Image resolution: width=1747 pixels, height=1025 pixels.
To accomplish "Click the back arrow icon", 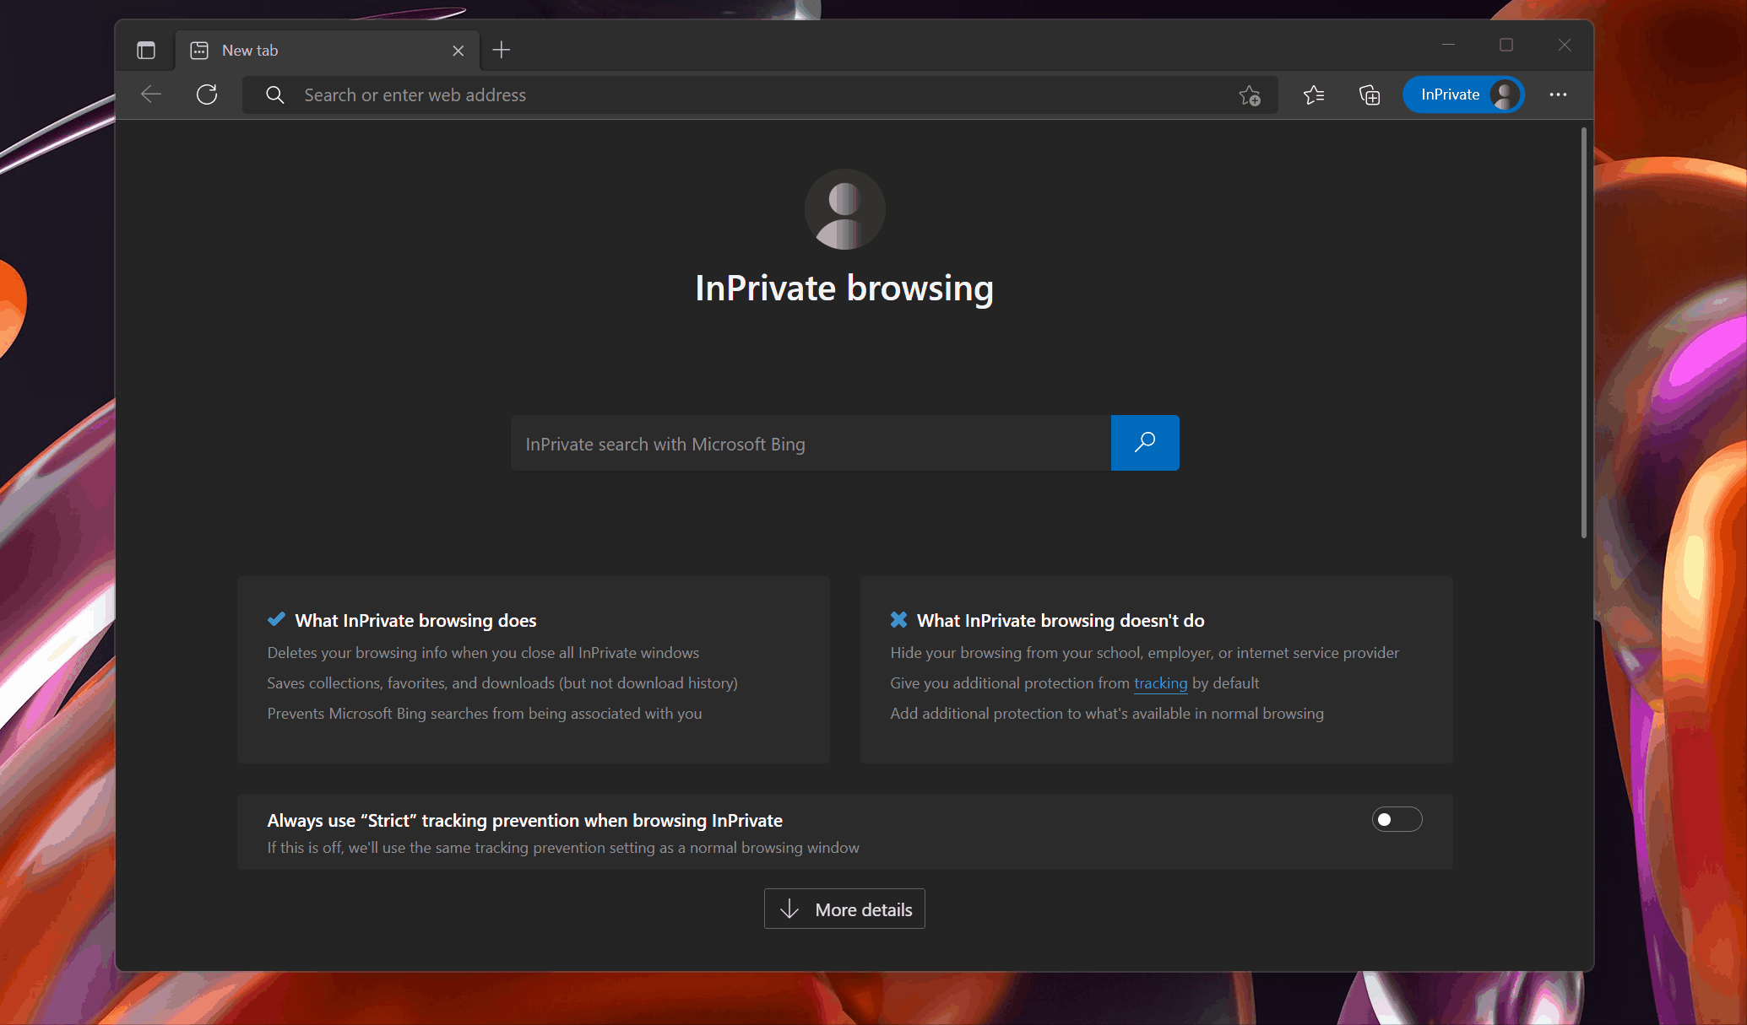I will tap(151, 94).
